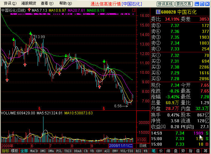The image size is (211, 154).
Task: Switch to the EMV indicator tab
Action: click(115, 151)
